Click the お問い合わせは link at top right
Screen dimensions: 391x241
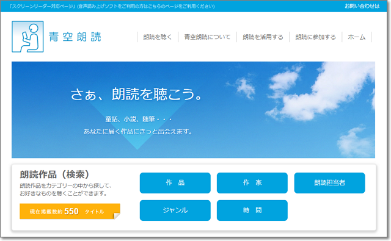click(x=362, y=6)
